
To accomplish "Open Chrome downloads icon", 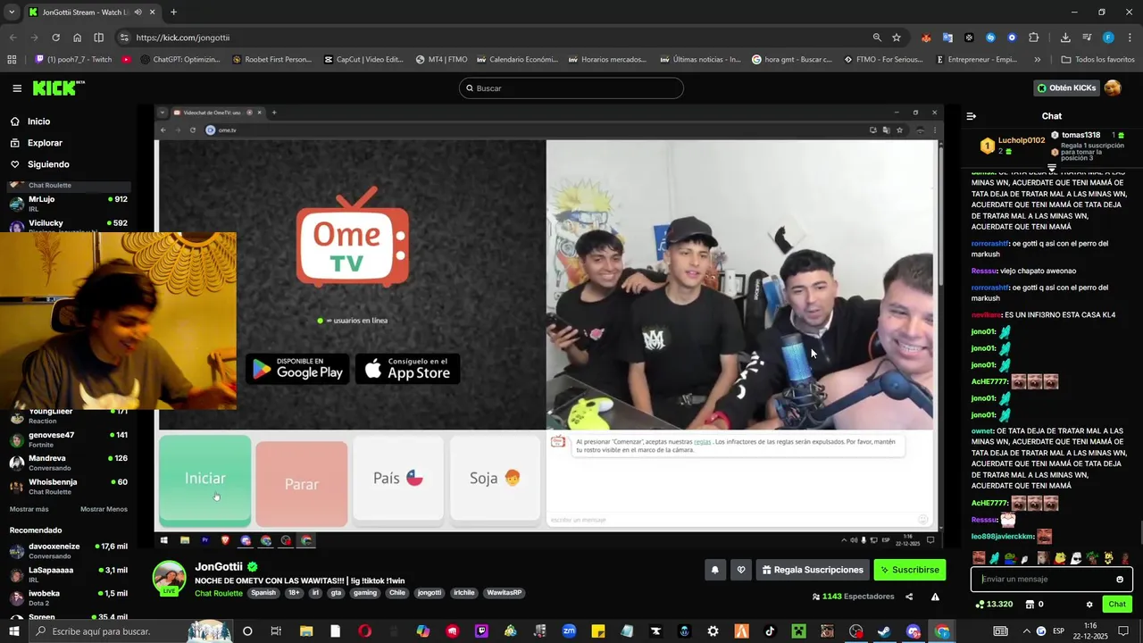I will [x=1065, y=38].
